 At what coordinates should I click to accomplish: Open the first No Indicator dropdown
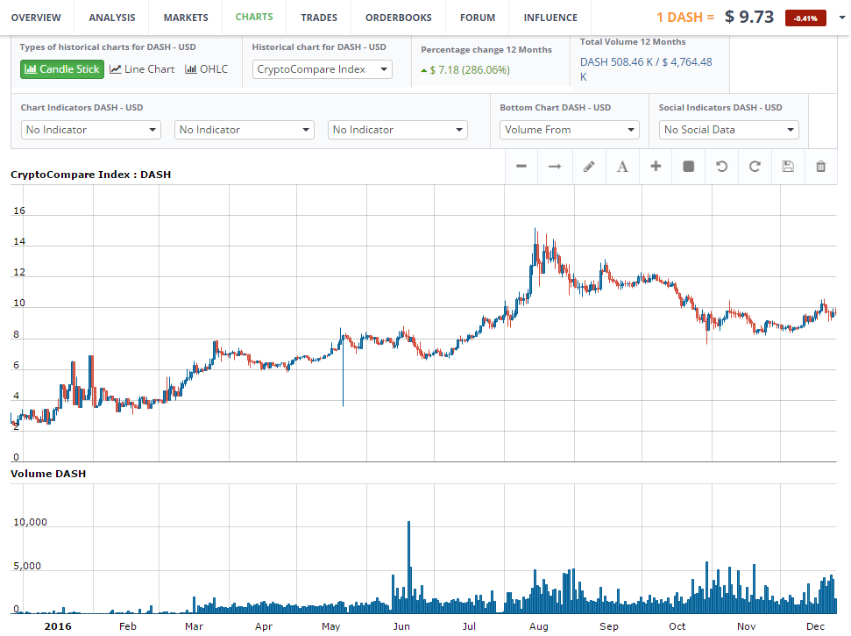coord(90,130)
